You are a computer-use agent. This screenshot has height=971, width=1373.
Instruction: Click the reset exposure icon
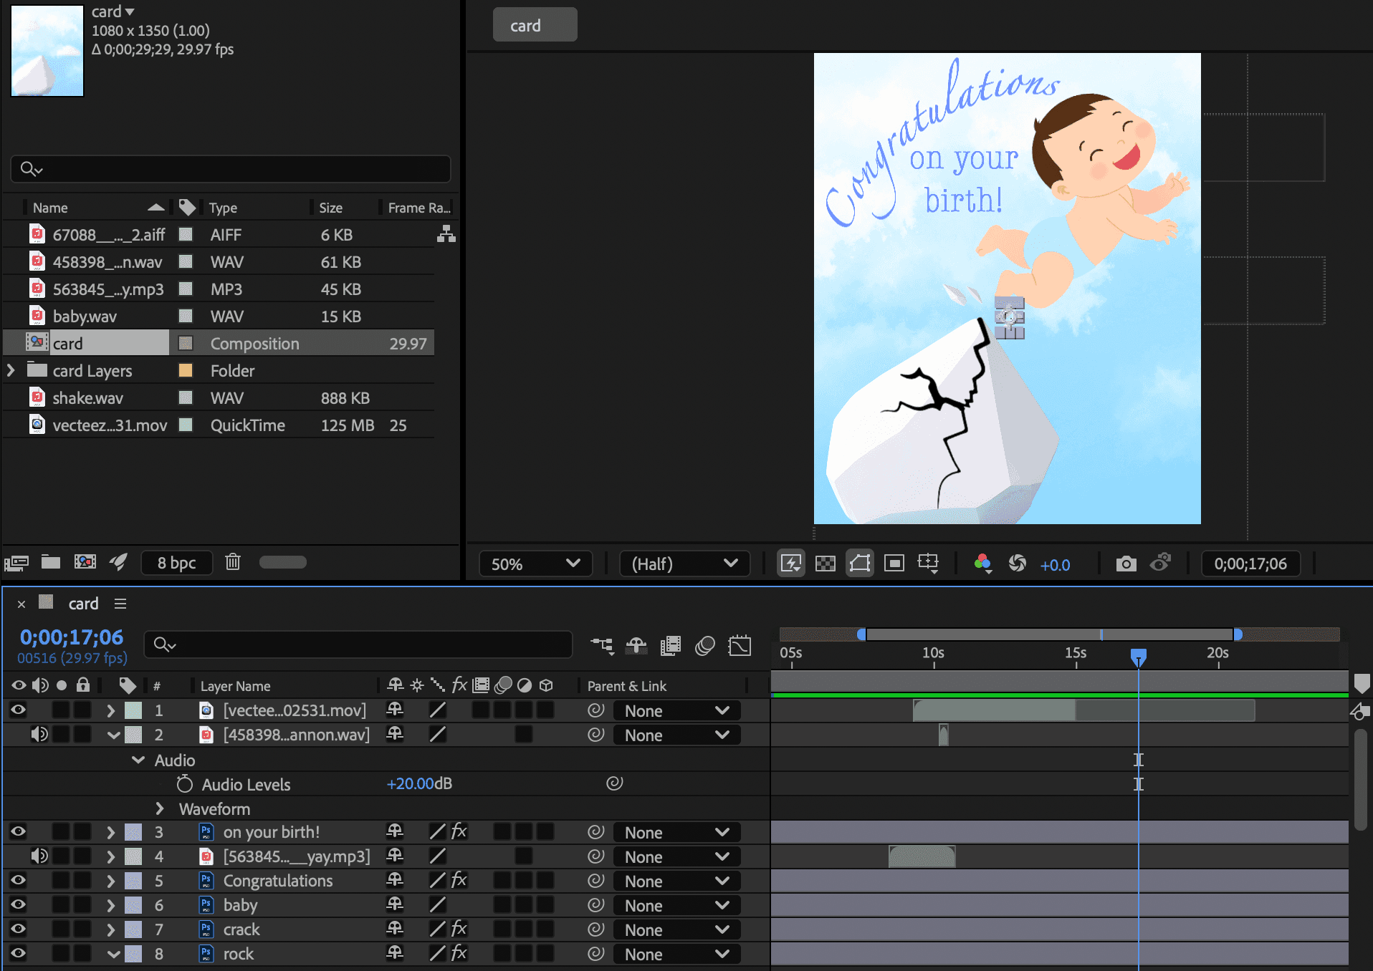pyautogui.click(x=1017, y=564)
